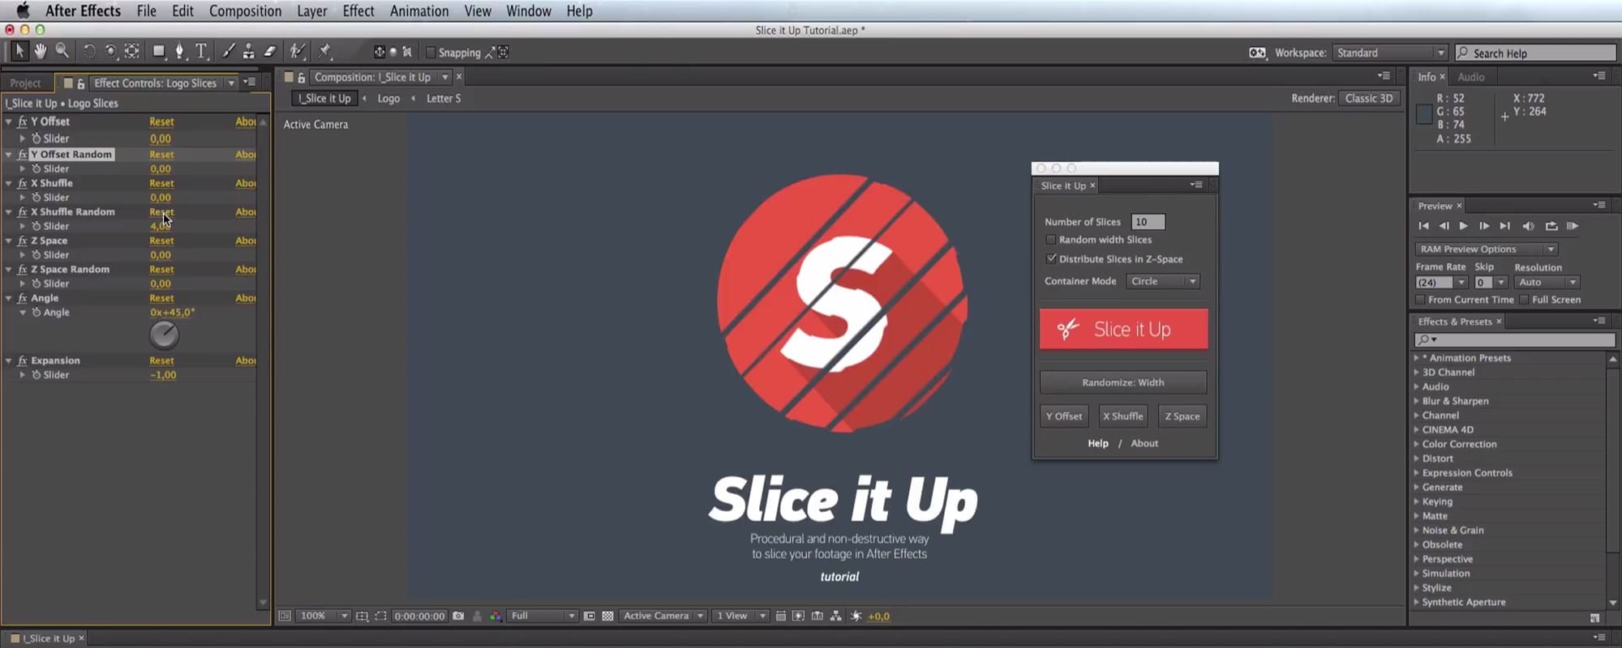This screenshot has width=1622, height=648.
Task: Open the Window menu
Action: [x=528, y=11]
